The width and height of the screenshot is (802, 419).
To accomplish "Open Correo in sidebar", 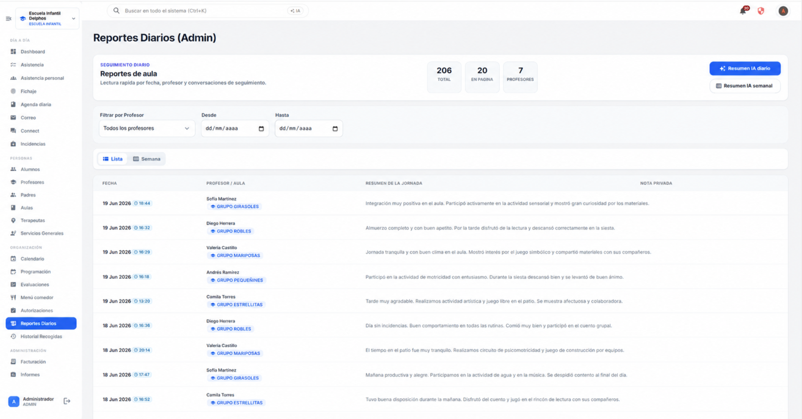I will (x=41, y=118).
